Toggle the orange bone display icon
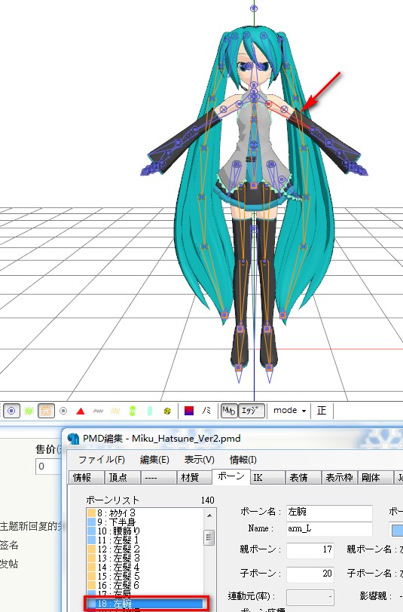This screenshot has height=612, width=403. pos(46,411)
